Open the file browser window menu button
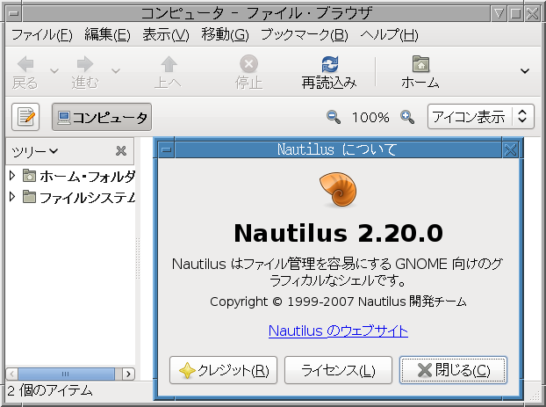This screenshot has width=546, height=407. point(14,14)
